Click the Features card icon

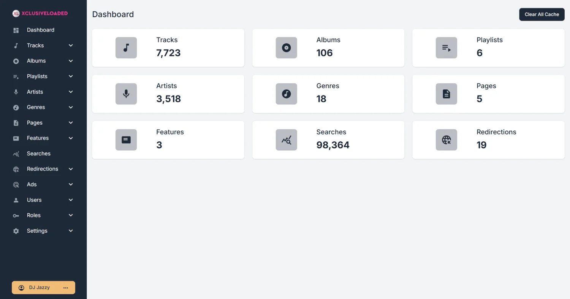point(126,140)
